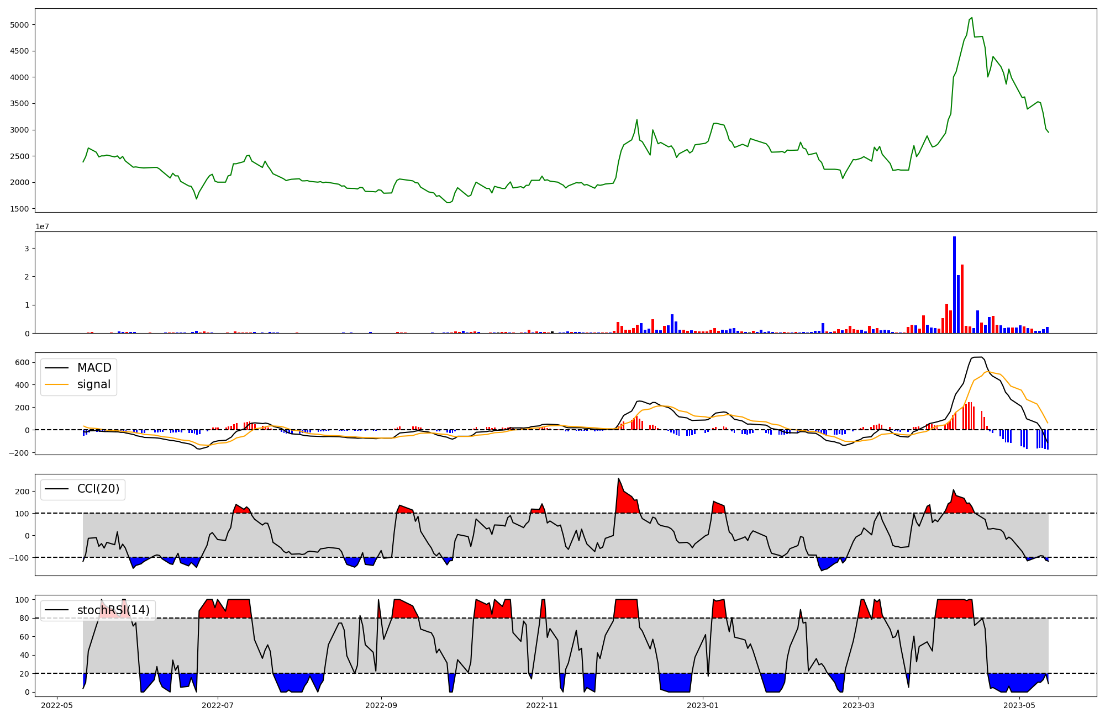This screenshot has height=718, width=1105.
Task: Click the stochRSI(14) legend entry
Action: pyautogui.click(x=113, y=610)
